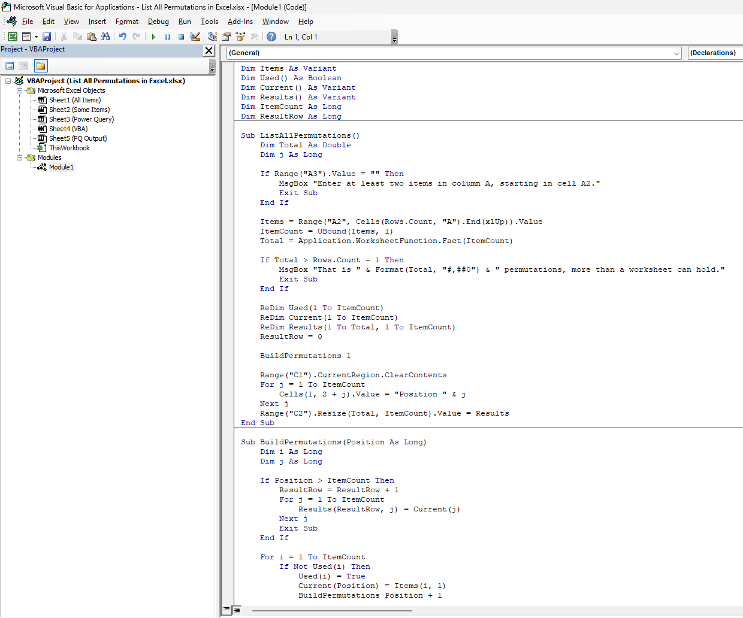The width and height of the screenshot is (743, 618).
Task: Click the 'ResultRow = 0' code line
Action: click(x=291, y=337)
